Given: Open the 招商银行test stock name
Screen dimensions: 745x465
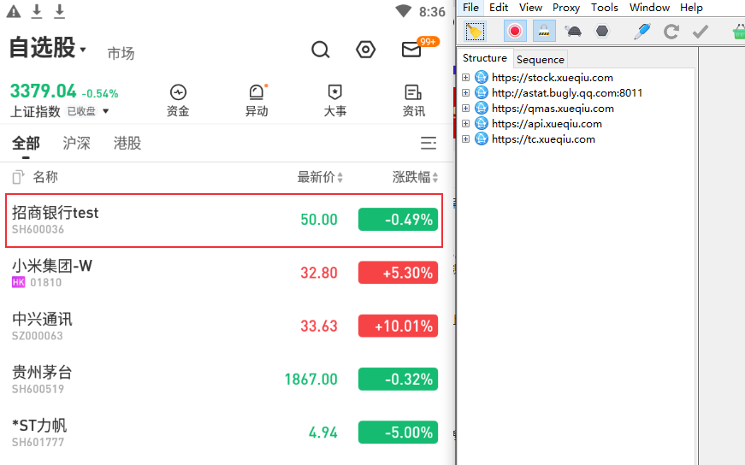Looking at the screenshot, I should 55,213.
